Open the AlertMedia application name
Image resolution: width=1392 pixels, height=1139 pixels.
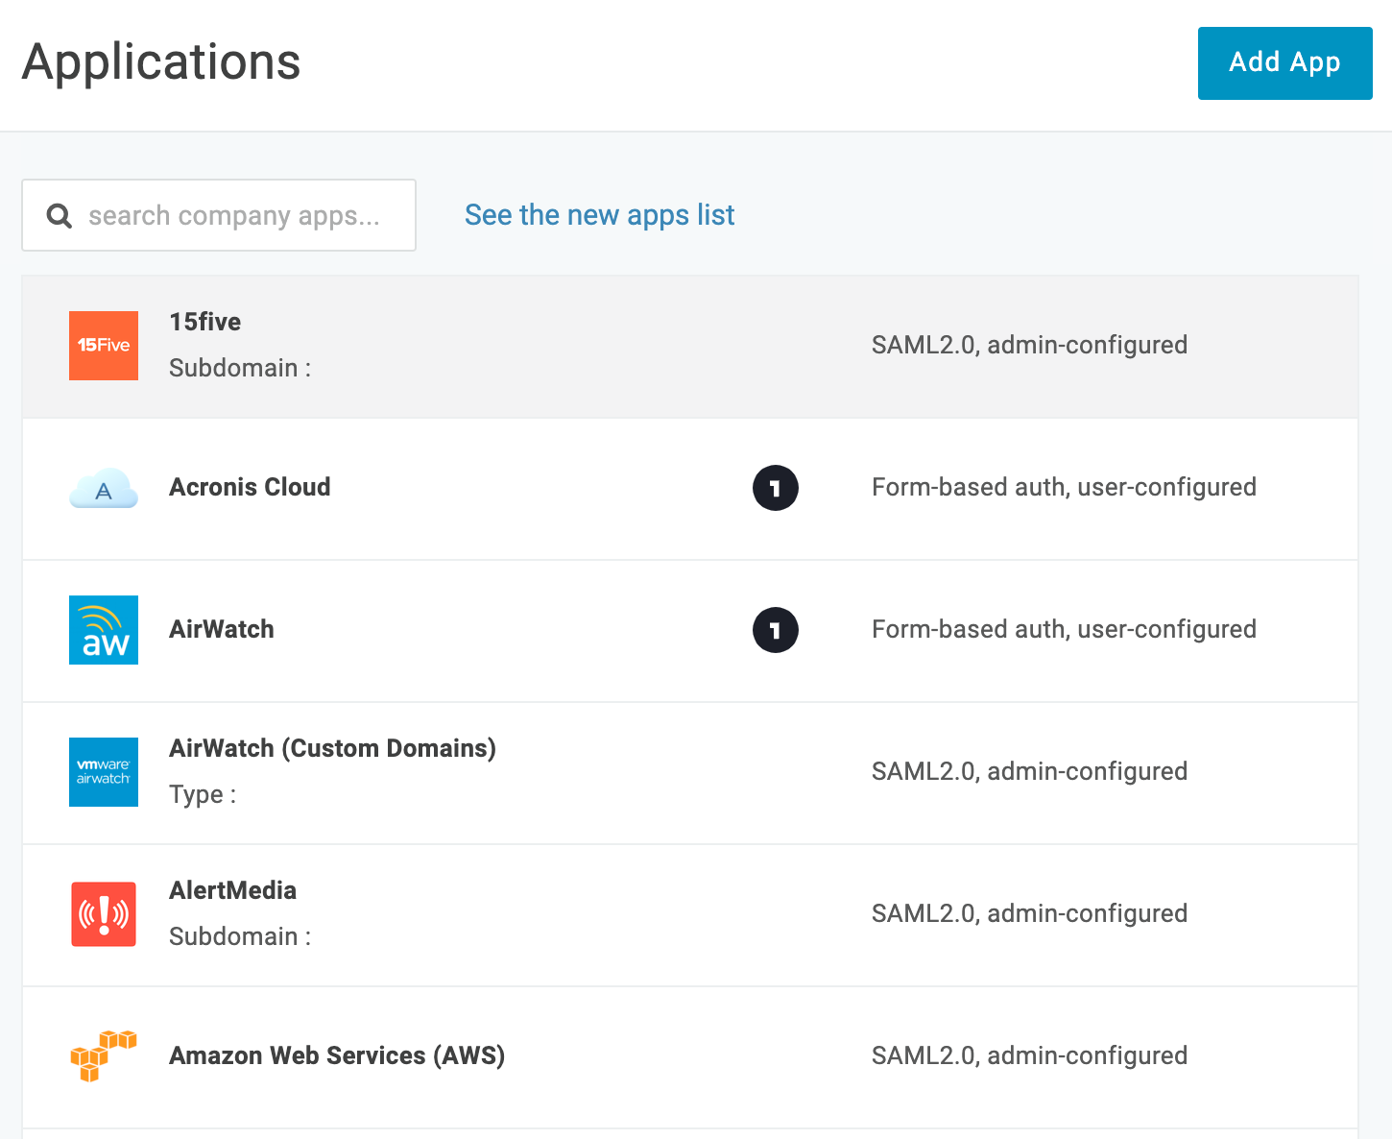[233, 890]
